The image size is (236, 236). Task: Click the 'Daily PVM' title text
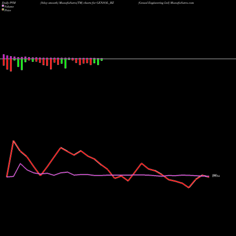(x=9, y=3)
